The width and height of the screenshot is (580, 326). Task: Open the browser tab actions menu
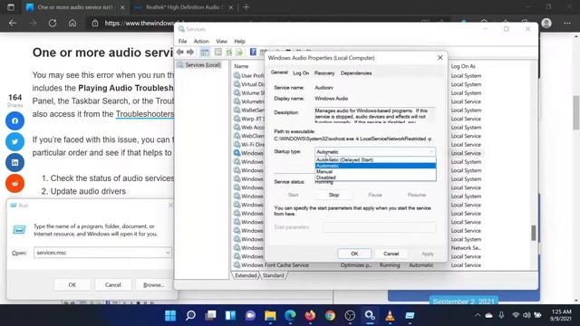tap(11, 7)
